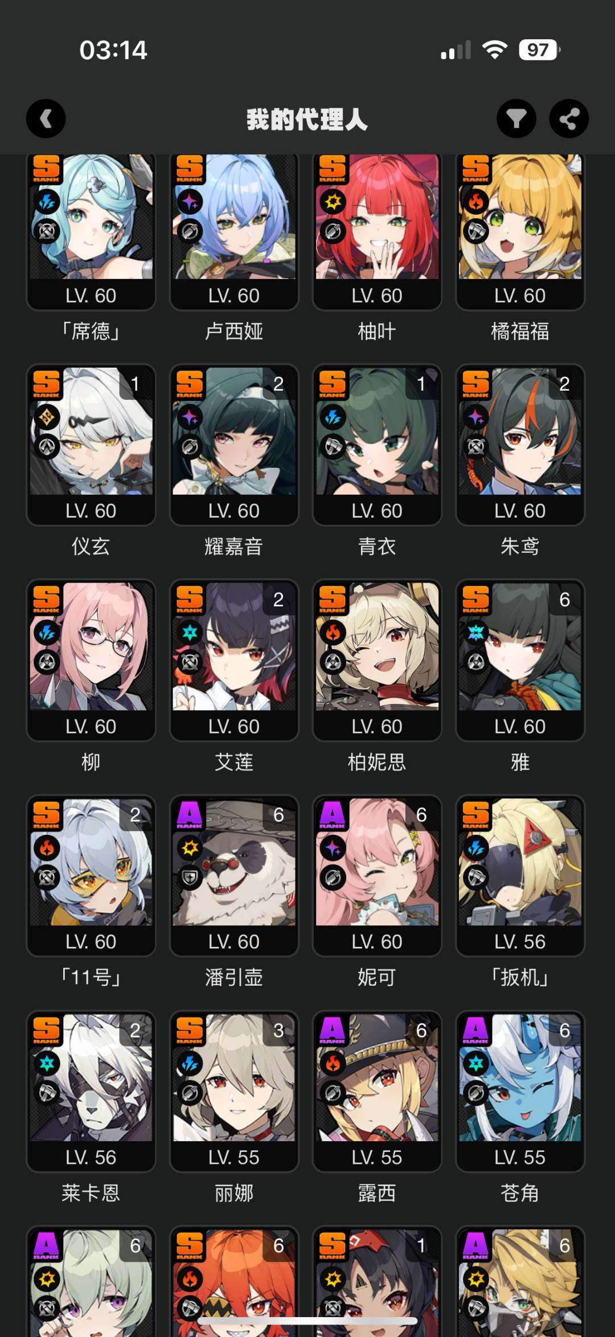Tap the 莱卡恩 name label

coord(91,1192)
